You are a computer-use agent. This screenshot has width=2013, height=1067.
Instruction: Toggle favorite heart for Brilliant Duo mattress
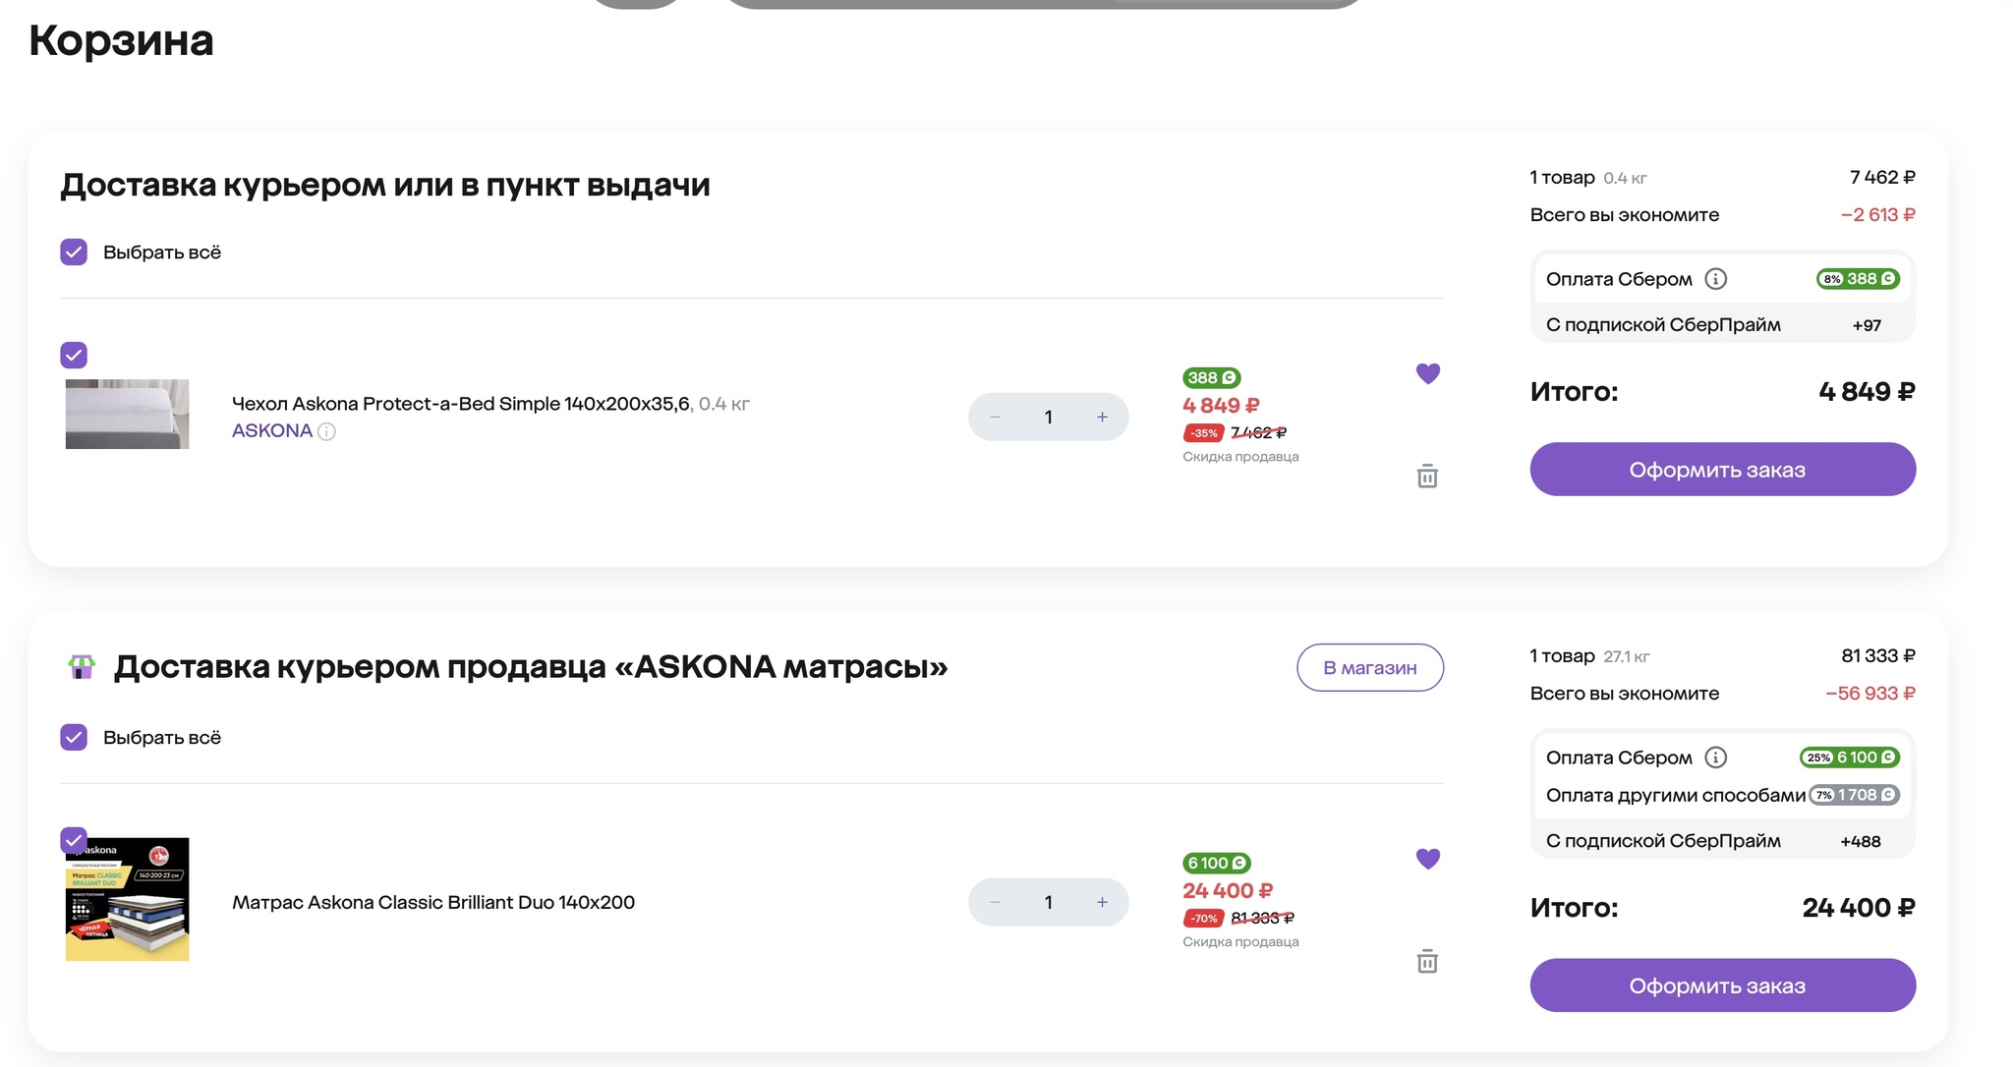pos(1427,859)
